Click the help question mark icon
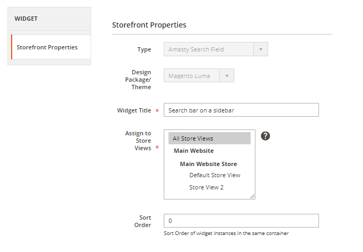 (x=265, y=136)
